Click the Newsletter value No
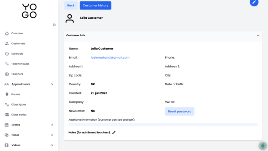The image size is (268, 151). (x=93, y=111)
